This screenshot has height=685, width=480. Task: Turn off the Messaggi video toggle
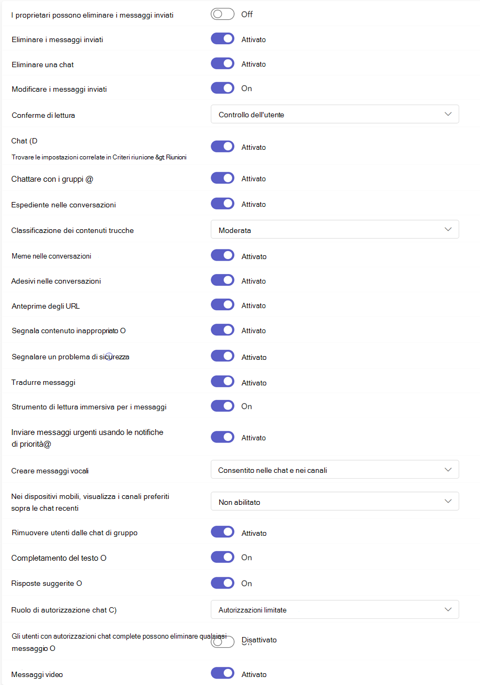coord(222,673)
